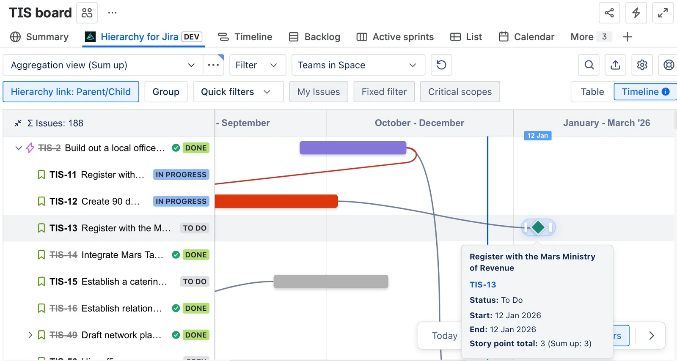
Task: Click the share icon button
Action: click(x=609, y=13)
